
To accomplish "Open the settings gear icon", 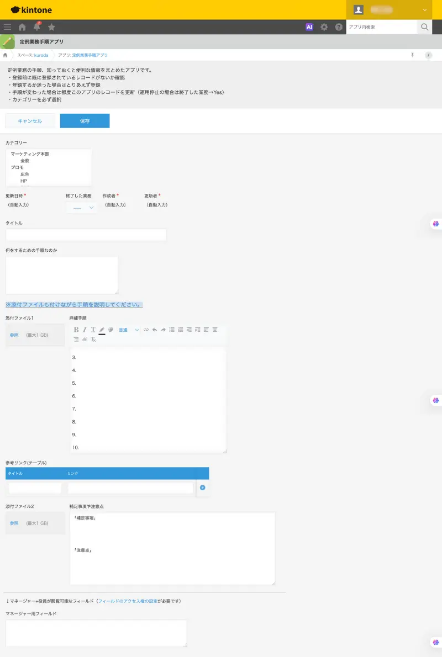I will [x=324, y=27].
